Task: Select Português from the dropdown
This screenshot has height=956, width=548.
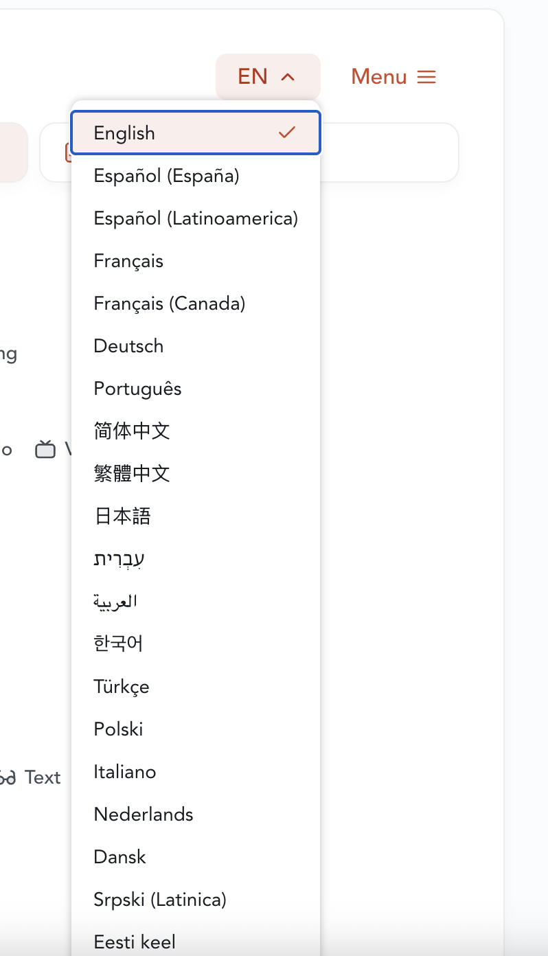Action: tap(137, 389)
